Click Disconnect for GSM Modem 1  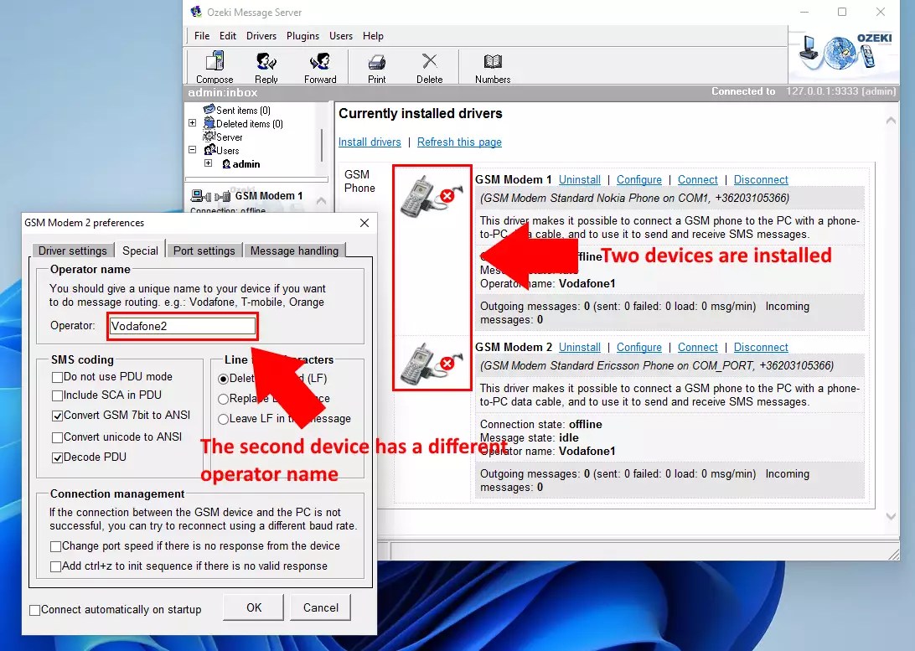click(761, 179)
